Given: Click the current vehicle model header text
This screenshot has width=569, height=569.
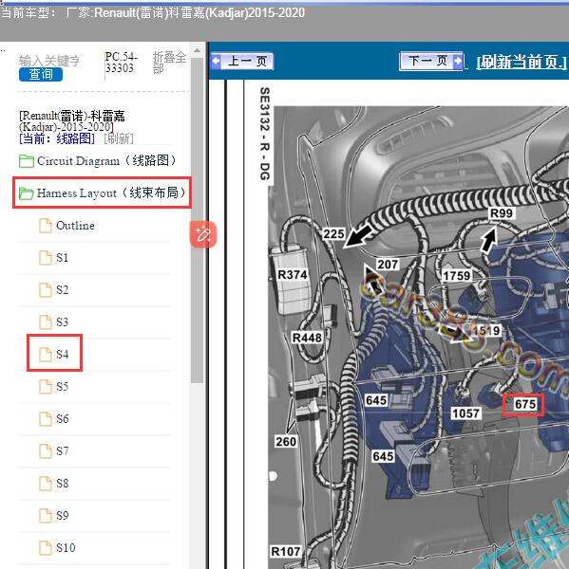Looking at the screenshot, I should tap(153, 13).
